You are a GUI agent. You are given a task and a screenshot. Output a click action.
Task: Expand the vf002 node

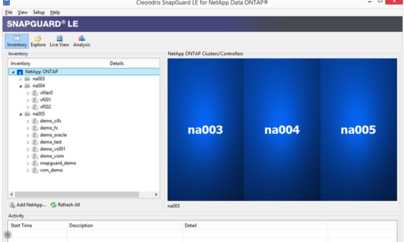(x=28, y=107)
